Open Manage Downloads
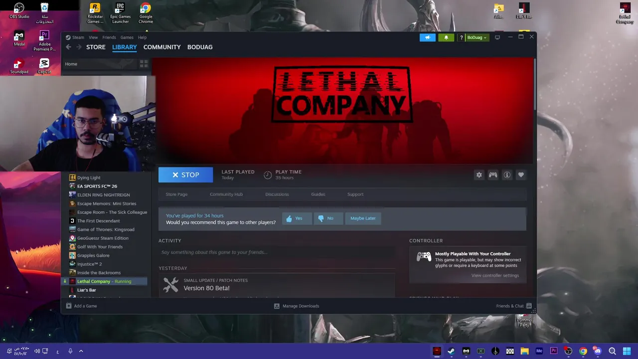 (297, 306)
